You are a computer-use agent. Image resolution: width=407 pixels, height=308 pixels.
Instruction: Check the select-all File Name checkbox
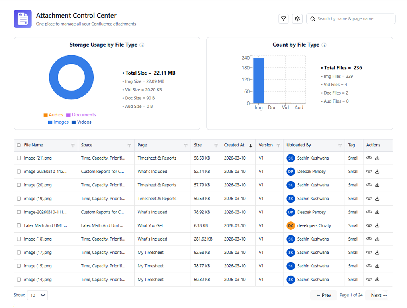coord(19,145)
